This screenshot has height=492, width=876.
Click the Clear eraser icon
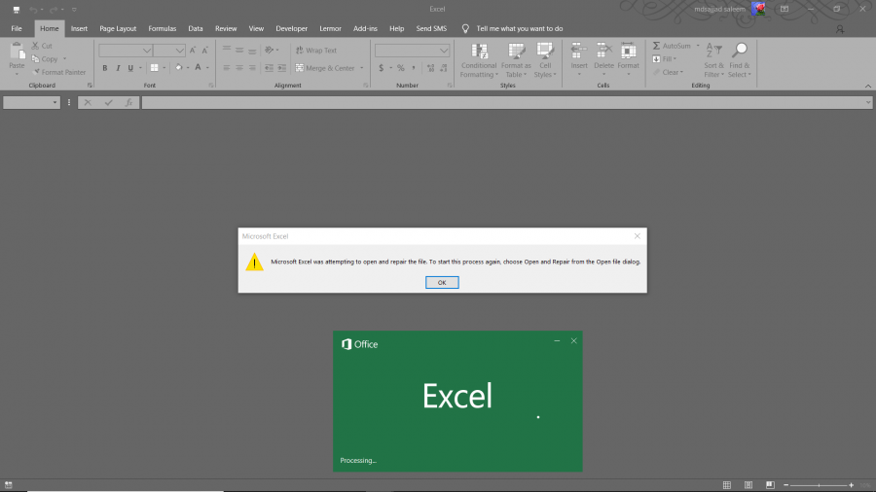click(656, 72)
